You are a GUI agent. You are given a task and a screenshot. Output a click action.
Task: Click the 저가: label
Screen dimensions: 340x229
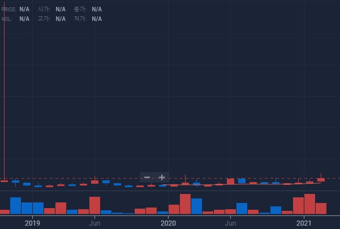(x=80, y=19)
